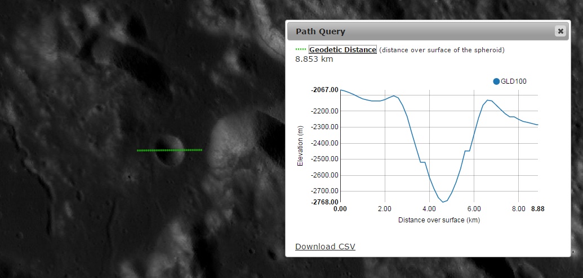The image size is (583, 278).
Task: Click the Geodetic Distance link
Action: tap(342, 50)
